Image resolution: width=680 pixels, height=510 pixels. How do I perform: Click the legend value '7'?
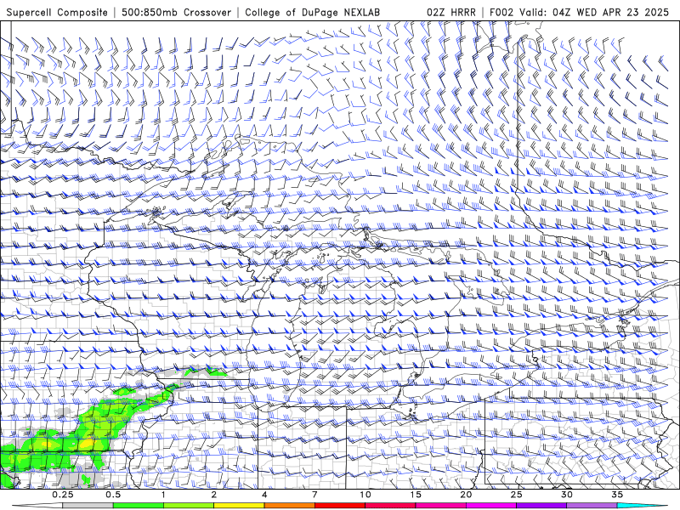(314, 495)
